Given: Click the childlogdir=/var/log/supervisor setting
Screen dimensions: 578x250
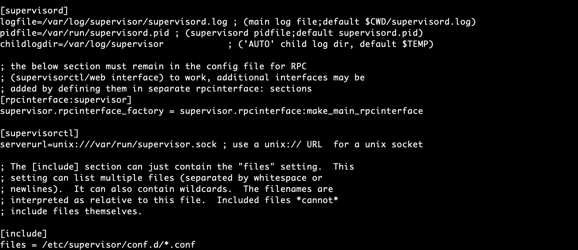Looking at the screenshot, I should coord(82,44).
